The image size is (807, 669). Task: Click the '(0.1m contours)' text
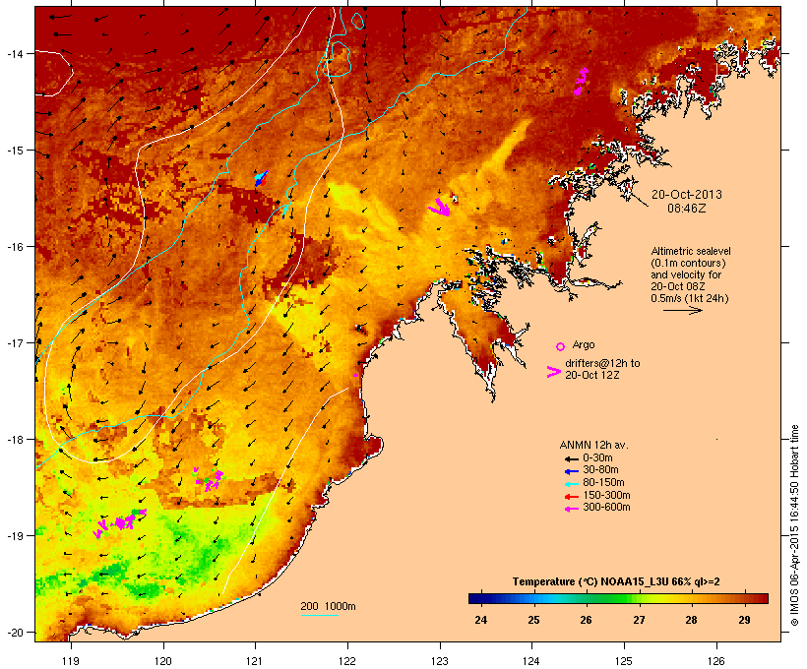coord(689,263)
